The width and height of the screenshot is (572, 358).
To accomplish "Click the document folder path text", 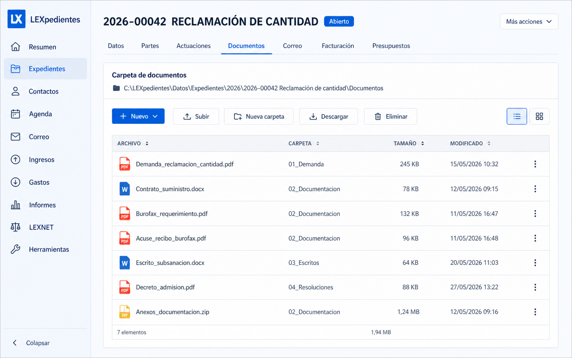I will tap(254, 88).
